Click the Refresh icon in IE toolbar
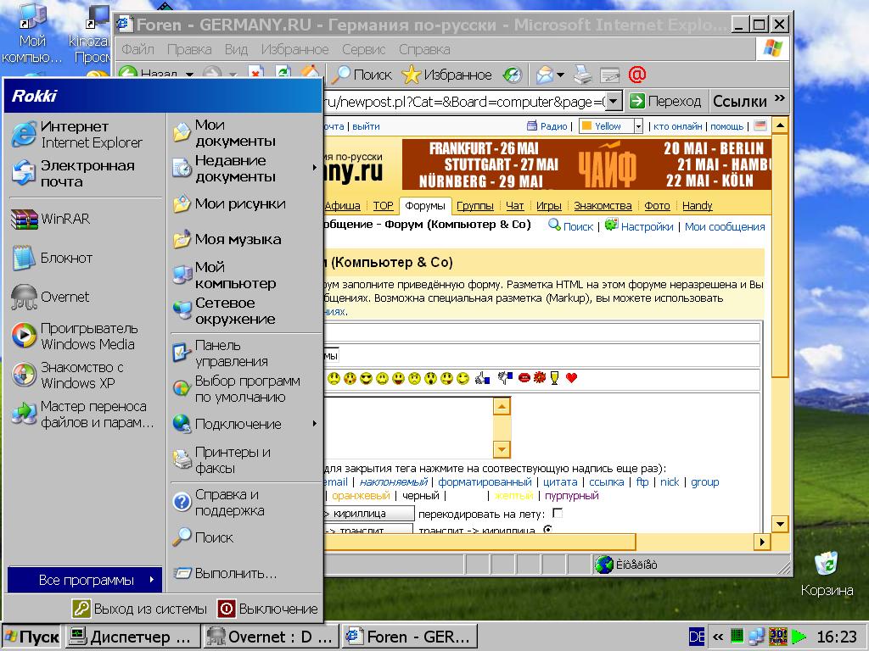This screenshot has width=869, height=651. (283, 73)
